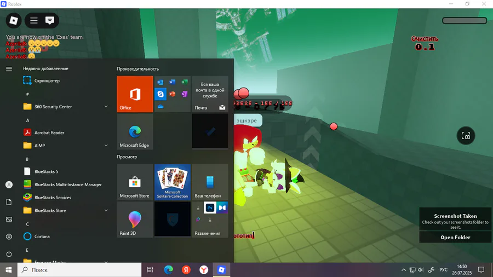Launch Cortana from the app list

(x=65, y=236)
